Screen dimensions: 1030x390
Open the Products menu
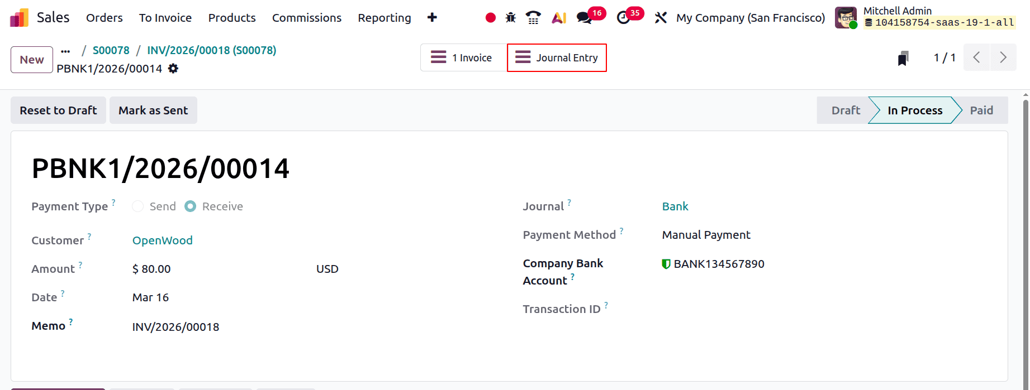click(232, 18)
